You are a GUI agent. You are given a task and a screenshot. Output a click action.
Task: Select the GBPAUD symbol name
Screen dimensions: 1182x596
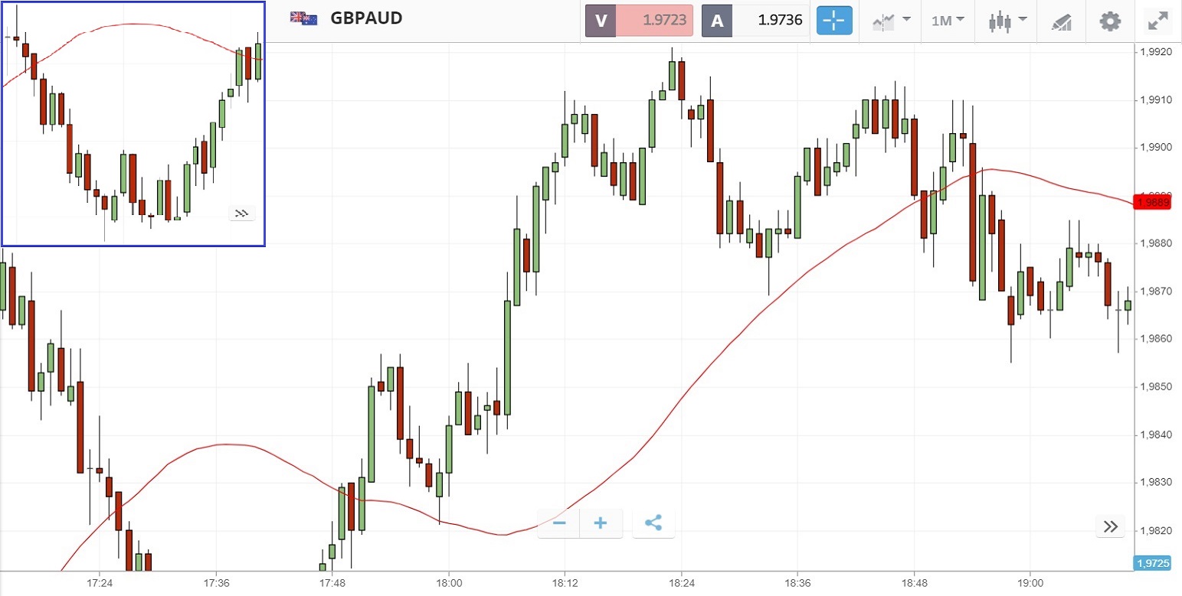click(366, 18)
